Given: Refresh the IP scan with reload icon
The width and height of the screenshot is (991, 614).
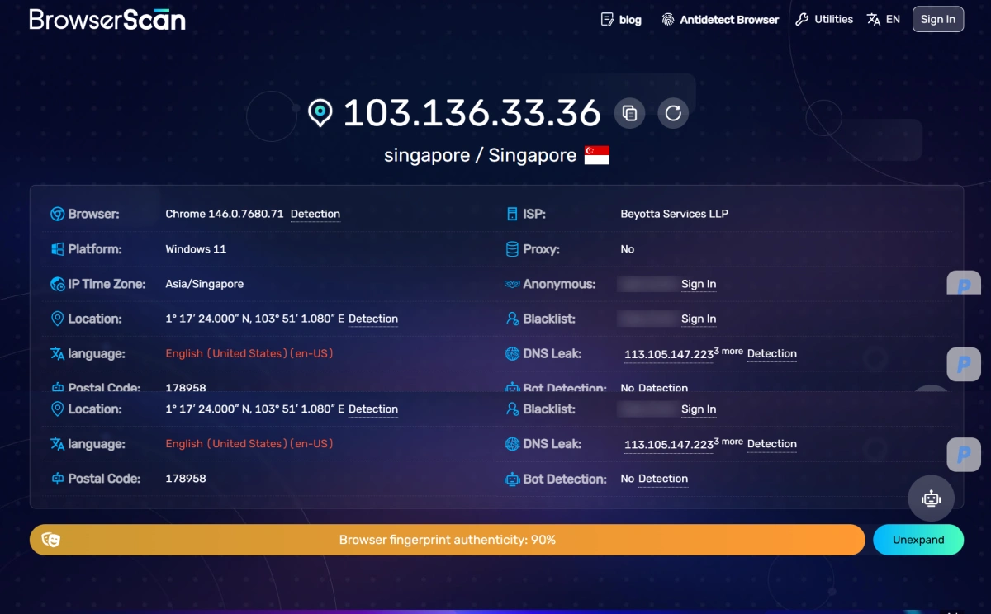Looking at the screenshot, I should 673,113.
